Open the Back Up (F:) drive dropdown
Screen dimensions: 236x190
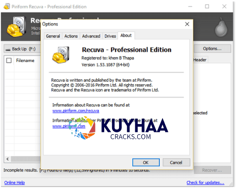[22, 49]
